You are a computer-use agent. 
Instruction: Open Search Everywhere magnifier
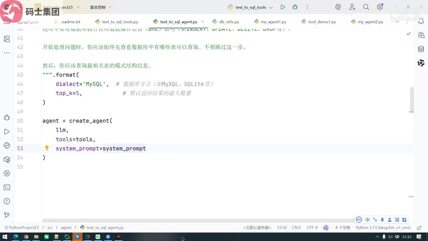366,7
